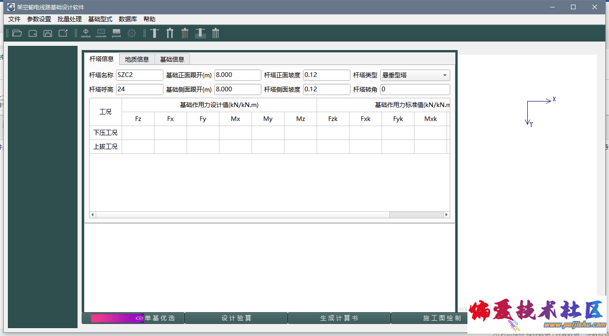Open the concrete parameters icon
The width and height of the screenshot is (609, 336).
coord(101,33)
